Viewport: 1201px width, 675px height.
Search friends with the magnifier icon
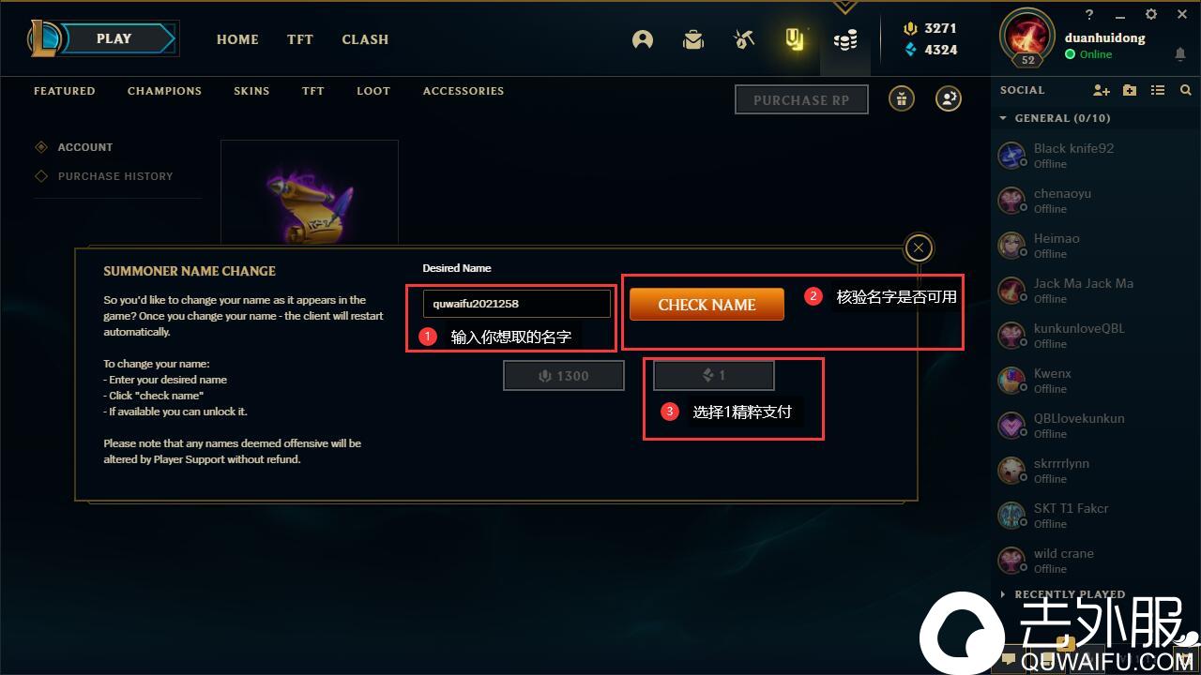pyautogui.click(x=1186, y=90)
